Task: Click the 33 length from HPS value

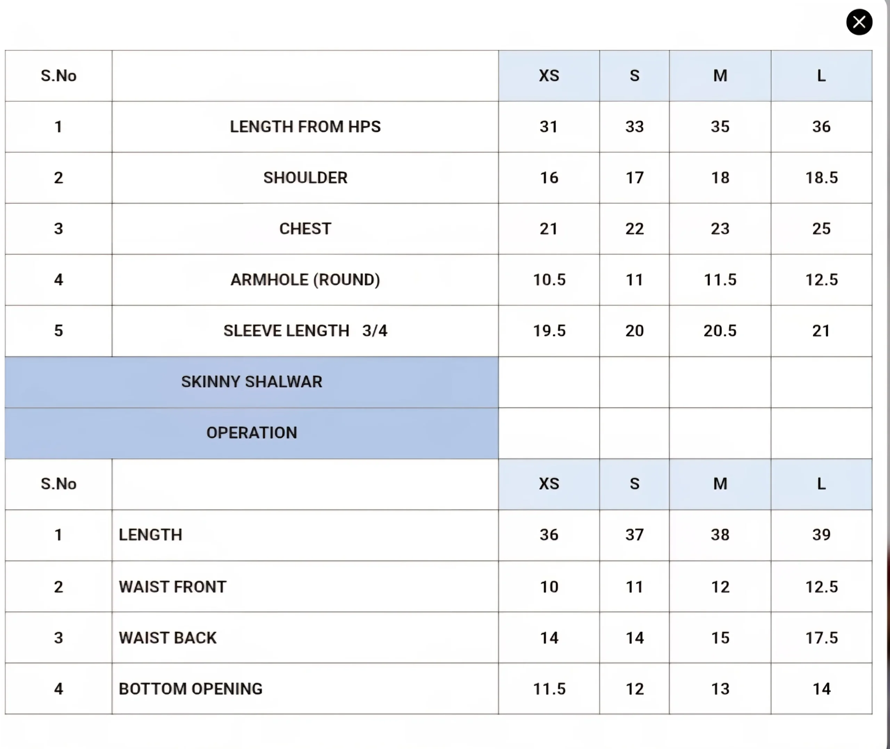Action: pyautogui.click(x=634, y=127)
